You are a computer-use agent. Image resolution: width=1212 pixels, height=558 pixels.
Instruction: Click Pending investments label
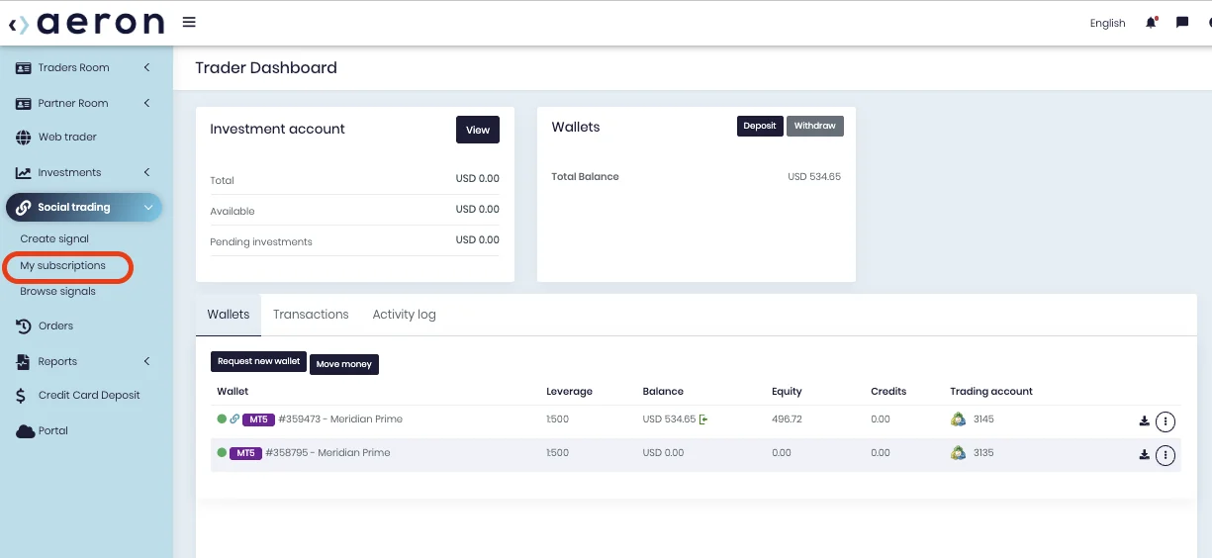pos(261,242)
